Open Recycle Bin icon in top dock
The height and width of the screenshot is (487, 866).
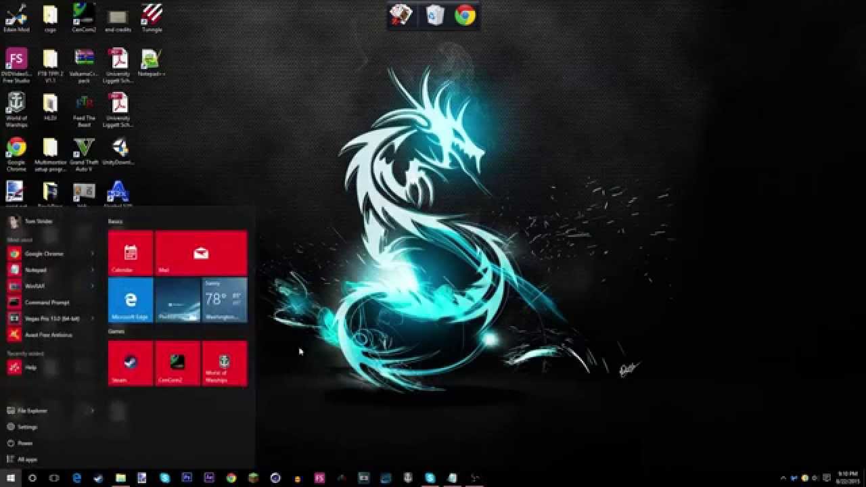click(434, 15)
